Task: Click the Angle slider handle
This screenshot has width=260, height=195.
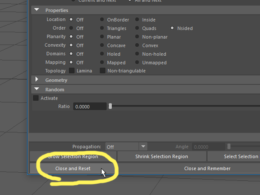Action: click(x=229, y=146)
